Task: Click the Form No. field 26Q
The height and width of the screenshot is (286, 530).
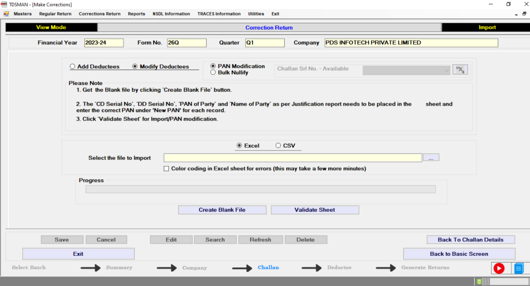Action: pos(187,42)
